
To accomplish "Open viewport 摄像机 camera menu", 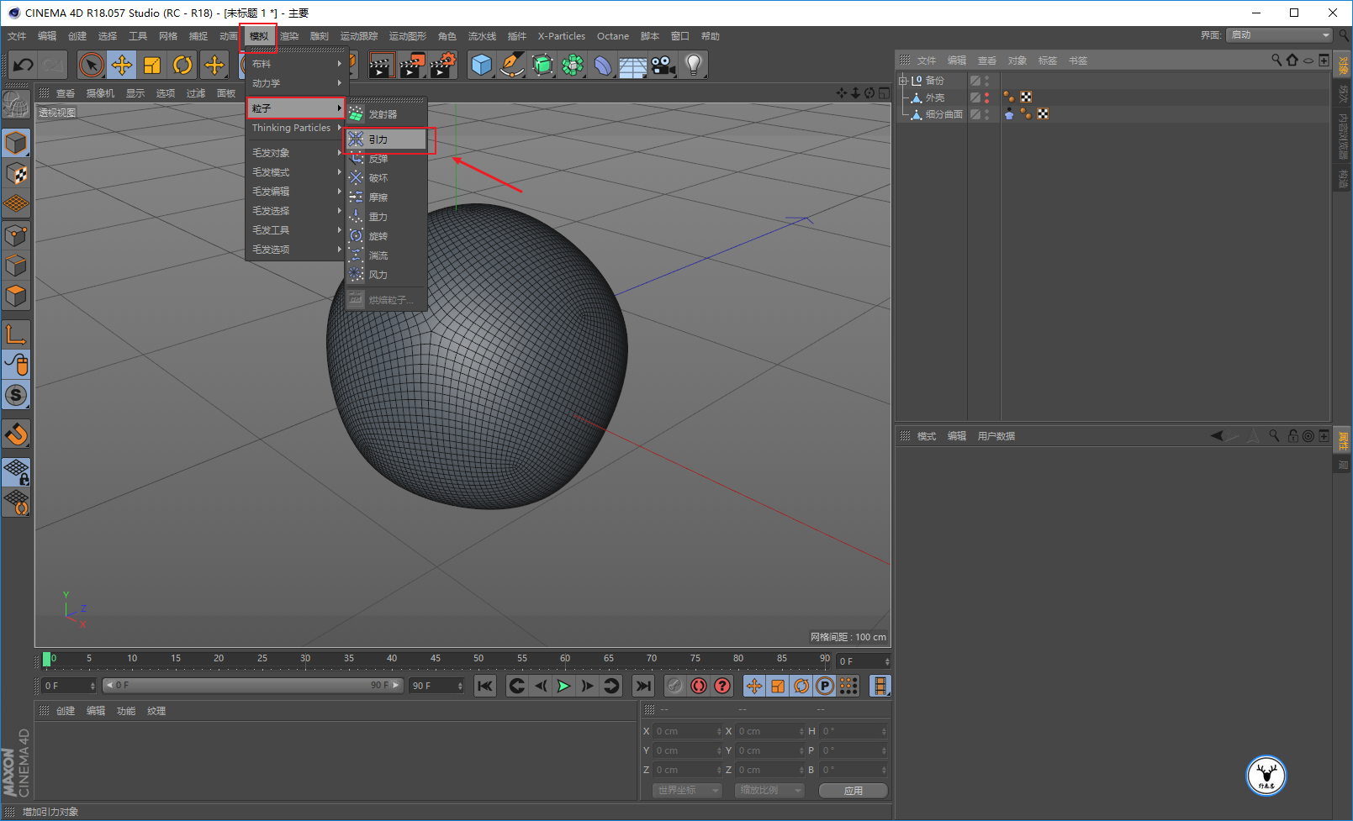I will [100, 93].
